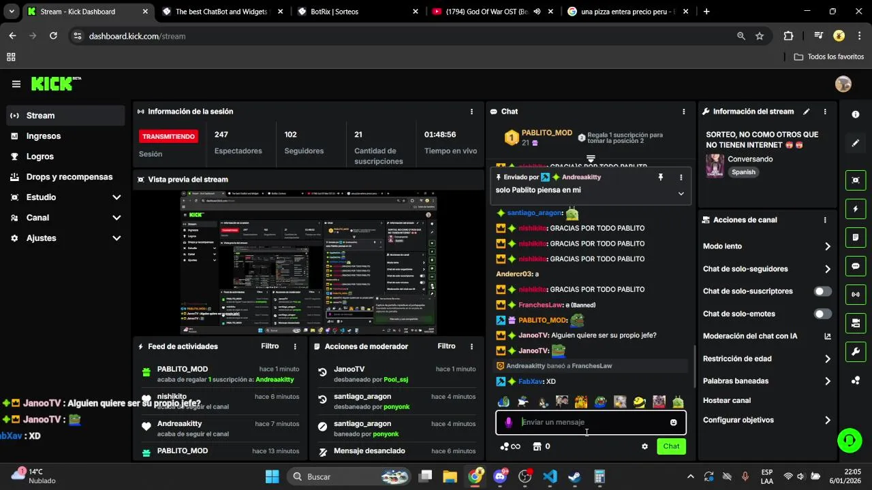Open Palabras baneadas settings arrow
This screenshot has width=872, height=490.
[x=828, y=381]
